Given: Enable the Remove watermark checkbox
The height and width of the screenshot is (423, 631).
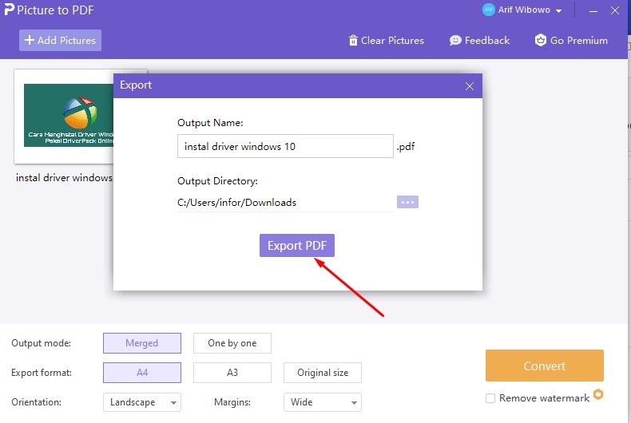Looking at the screenshot, I should pyautogui.click(x=490, y=398).
